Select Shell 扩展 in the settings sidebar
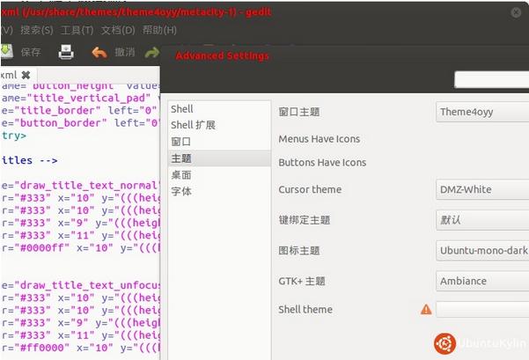529x360 pixels. coord(219,125)
